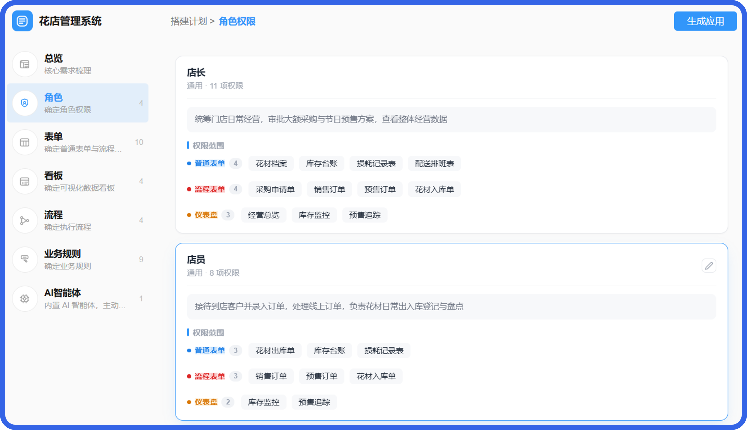Click 店长's 销售订单 tag
This screenshot has width=747, height=430.
(329, 190)
